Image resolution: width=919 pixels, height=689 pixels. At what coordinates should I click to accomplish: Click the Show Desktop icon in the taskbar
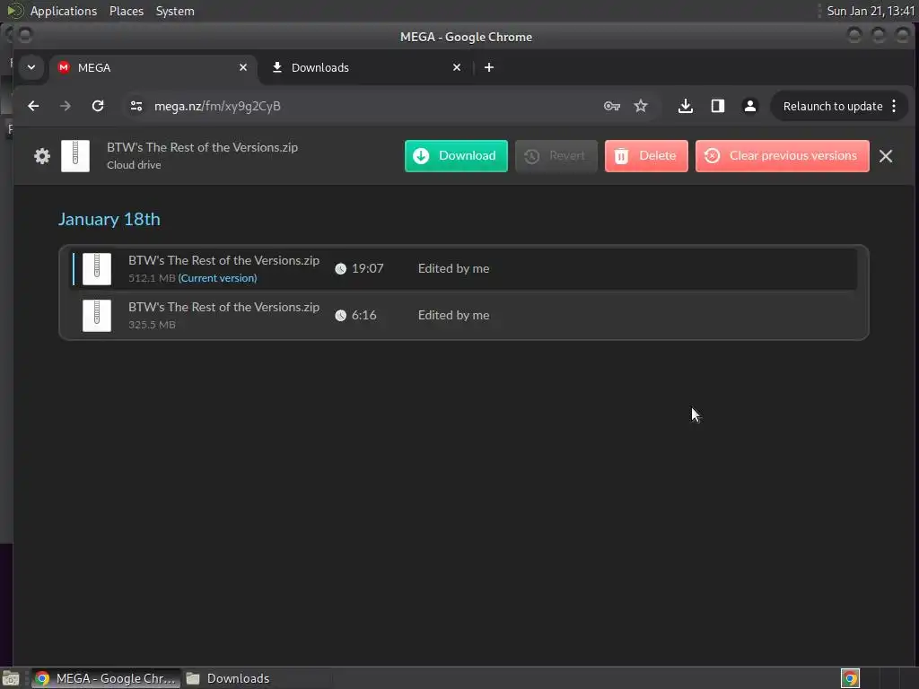pos(11,678)
